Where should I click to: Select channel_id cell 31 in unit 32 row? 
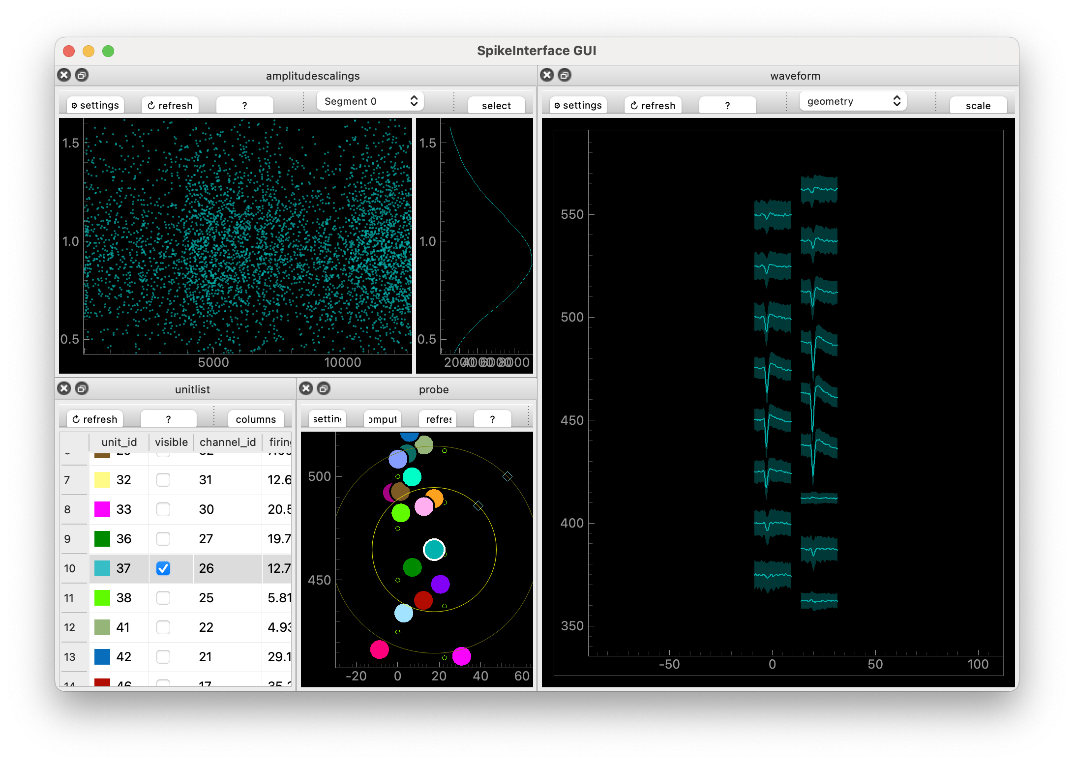(228, 480)
